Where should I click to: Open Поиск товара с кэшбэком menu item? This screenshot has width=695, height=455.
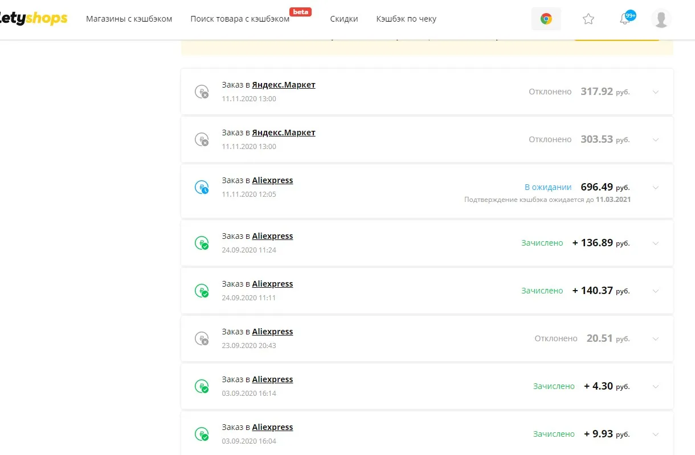point(240,19)
